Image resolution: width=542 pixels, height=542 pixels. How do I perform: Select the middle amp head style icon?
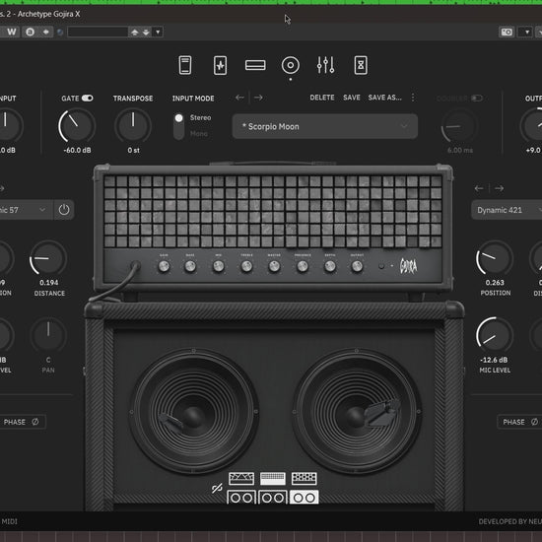click(273, 478)
